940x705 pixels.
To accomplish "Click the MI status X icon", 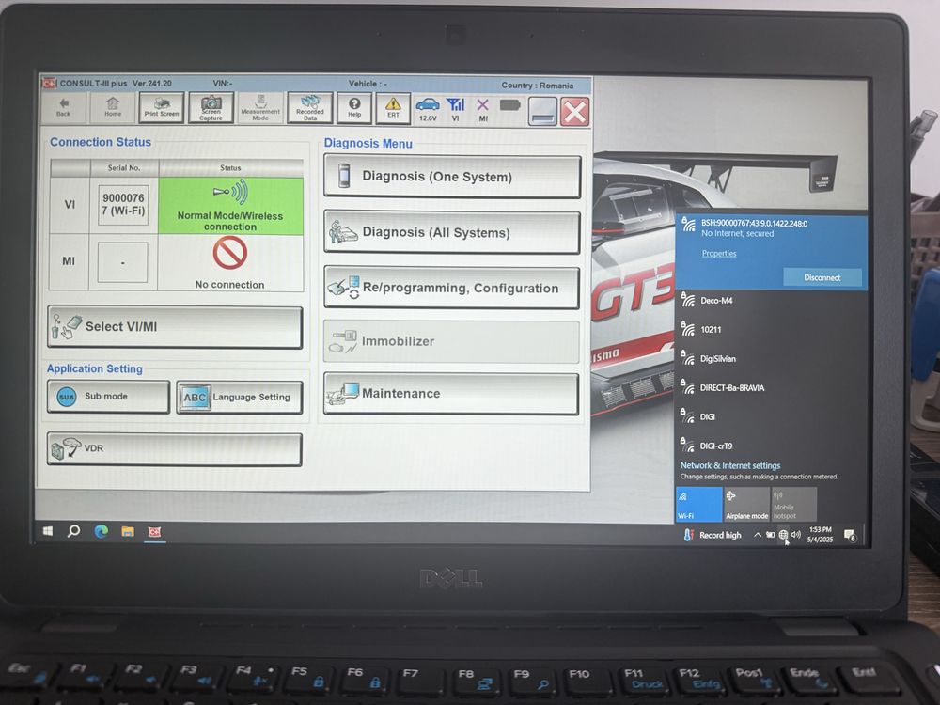I will click(x=482, y=110).
